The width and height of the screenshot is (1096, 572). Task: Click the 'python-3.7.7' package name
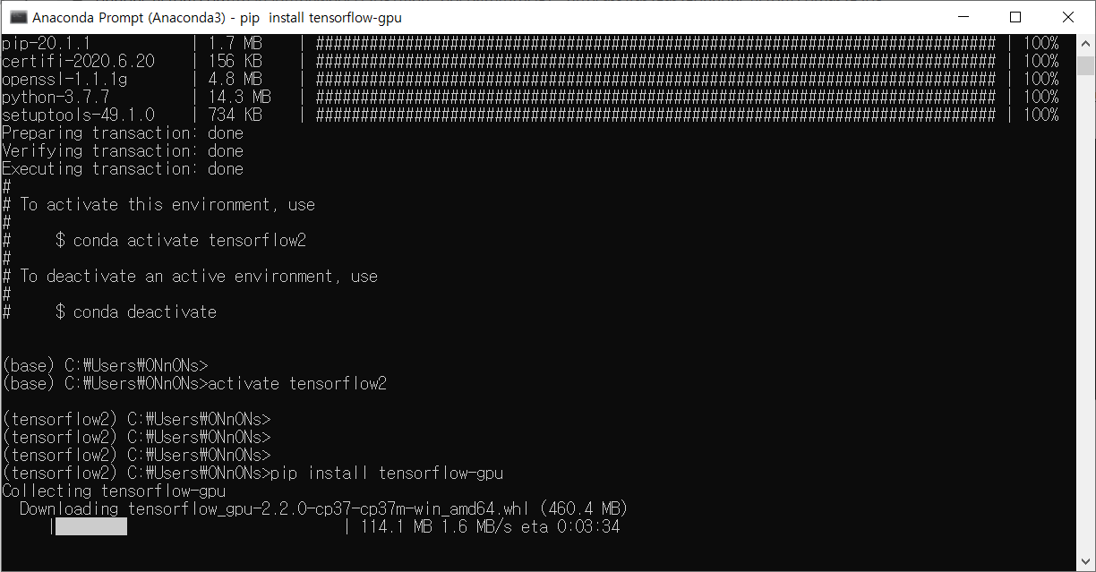(56, 97)
